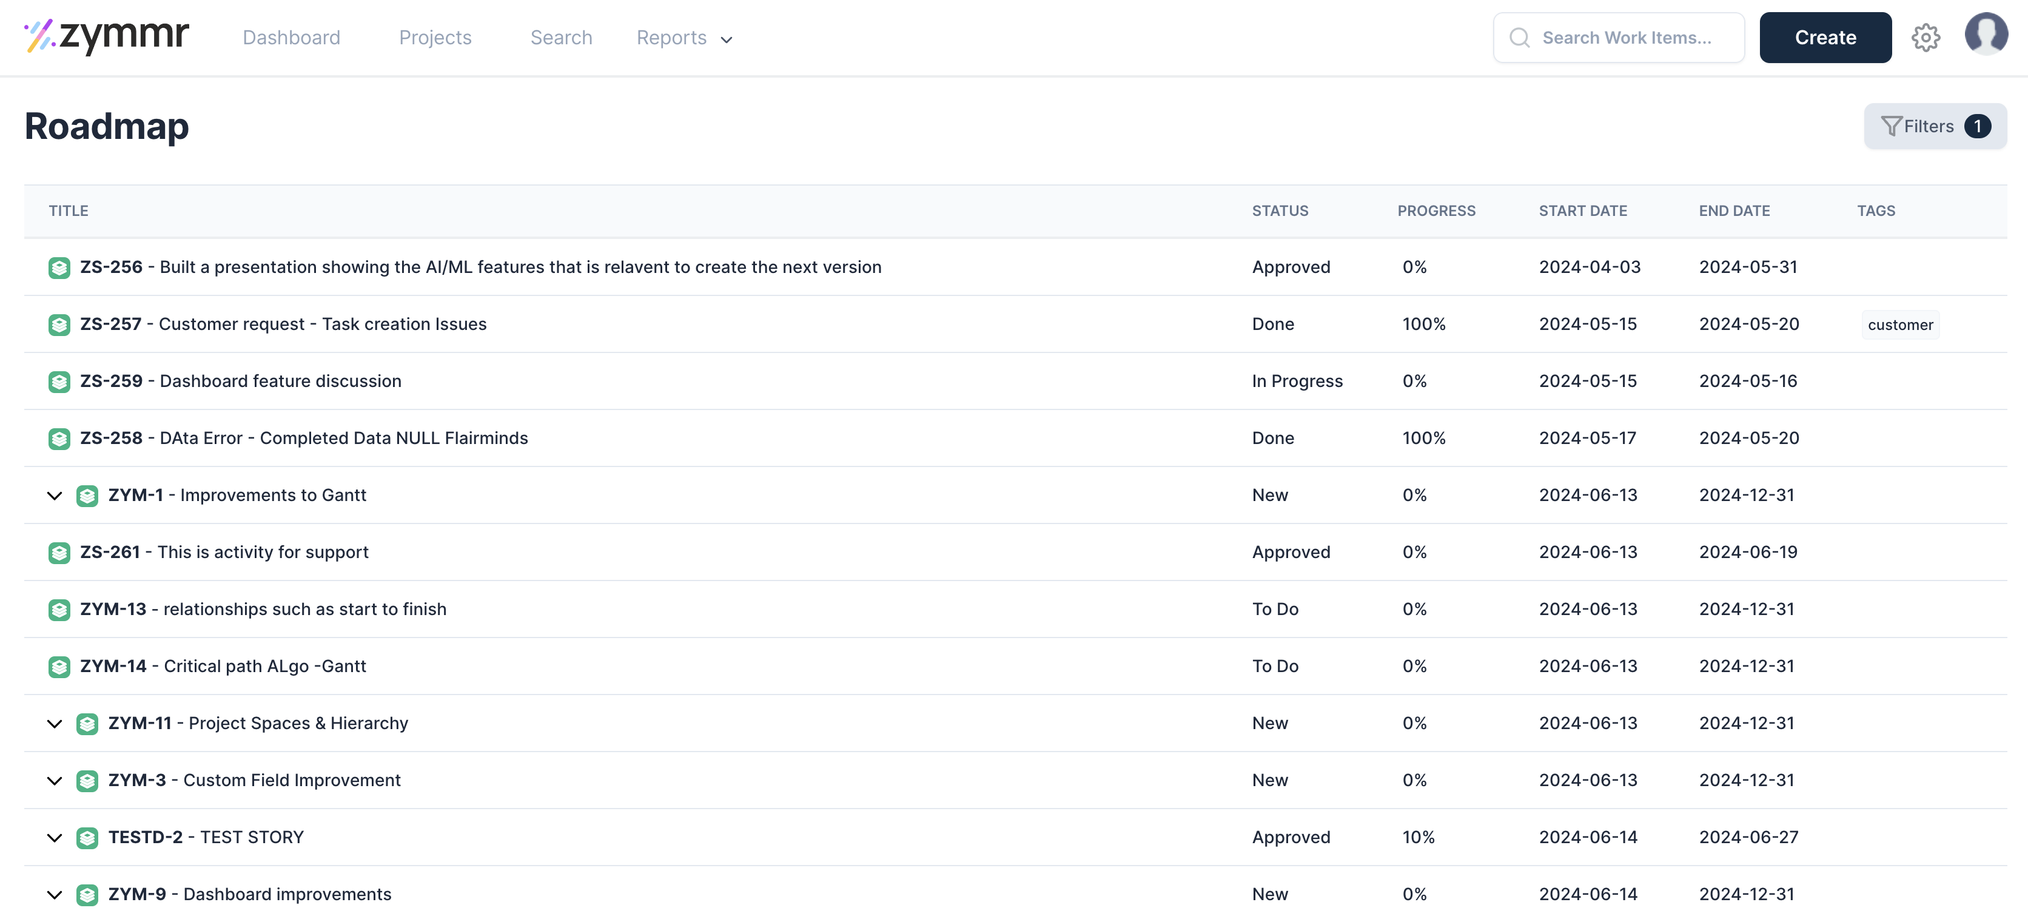Click end date 2024-06-27 of TESTD-2
This screenshot has height=922, width=2028.
[1748, 837]
